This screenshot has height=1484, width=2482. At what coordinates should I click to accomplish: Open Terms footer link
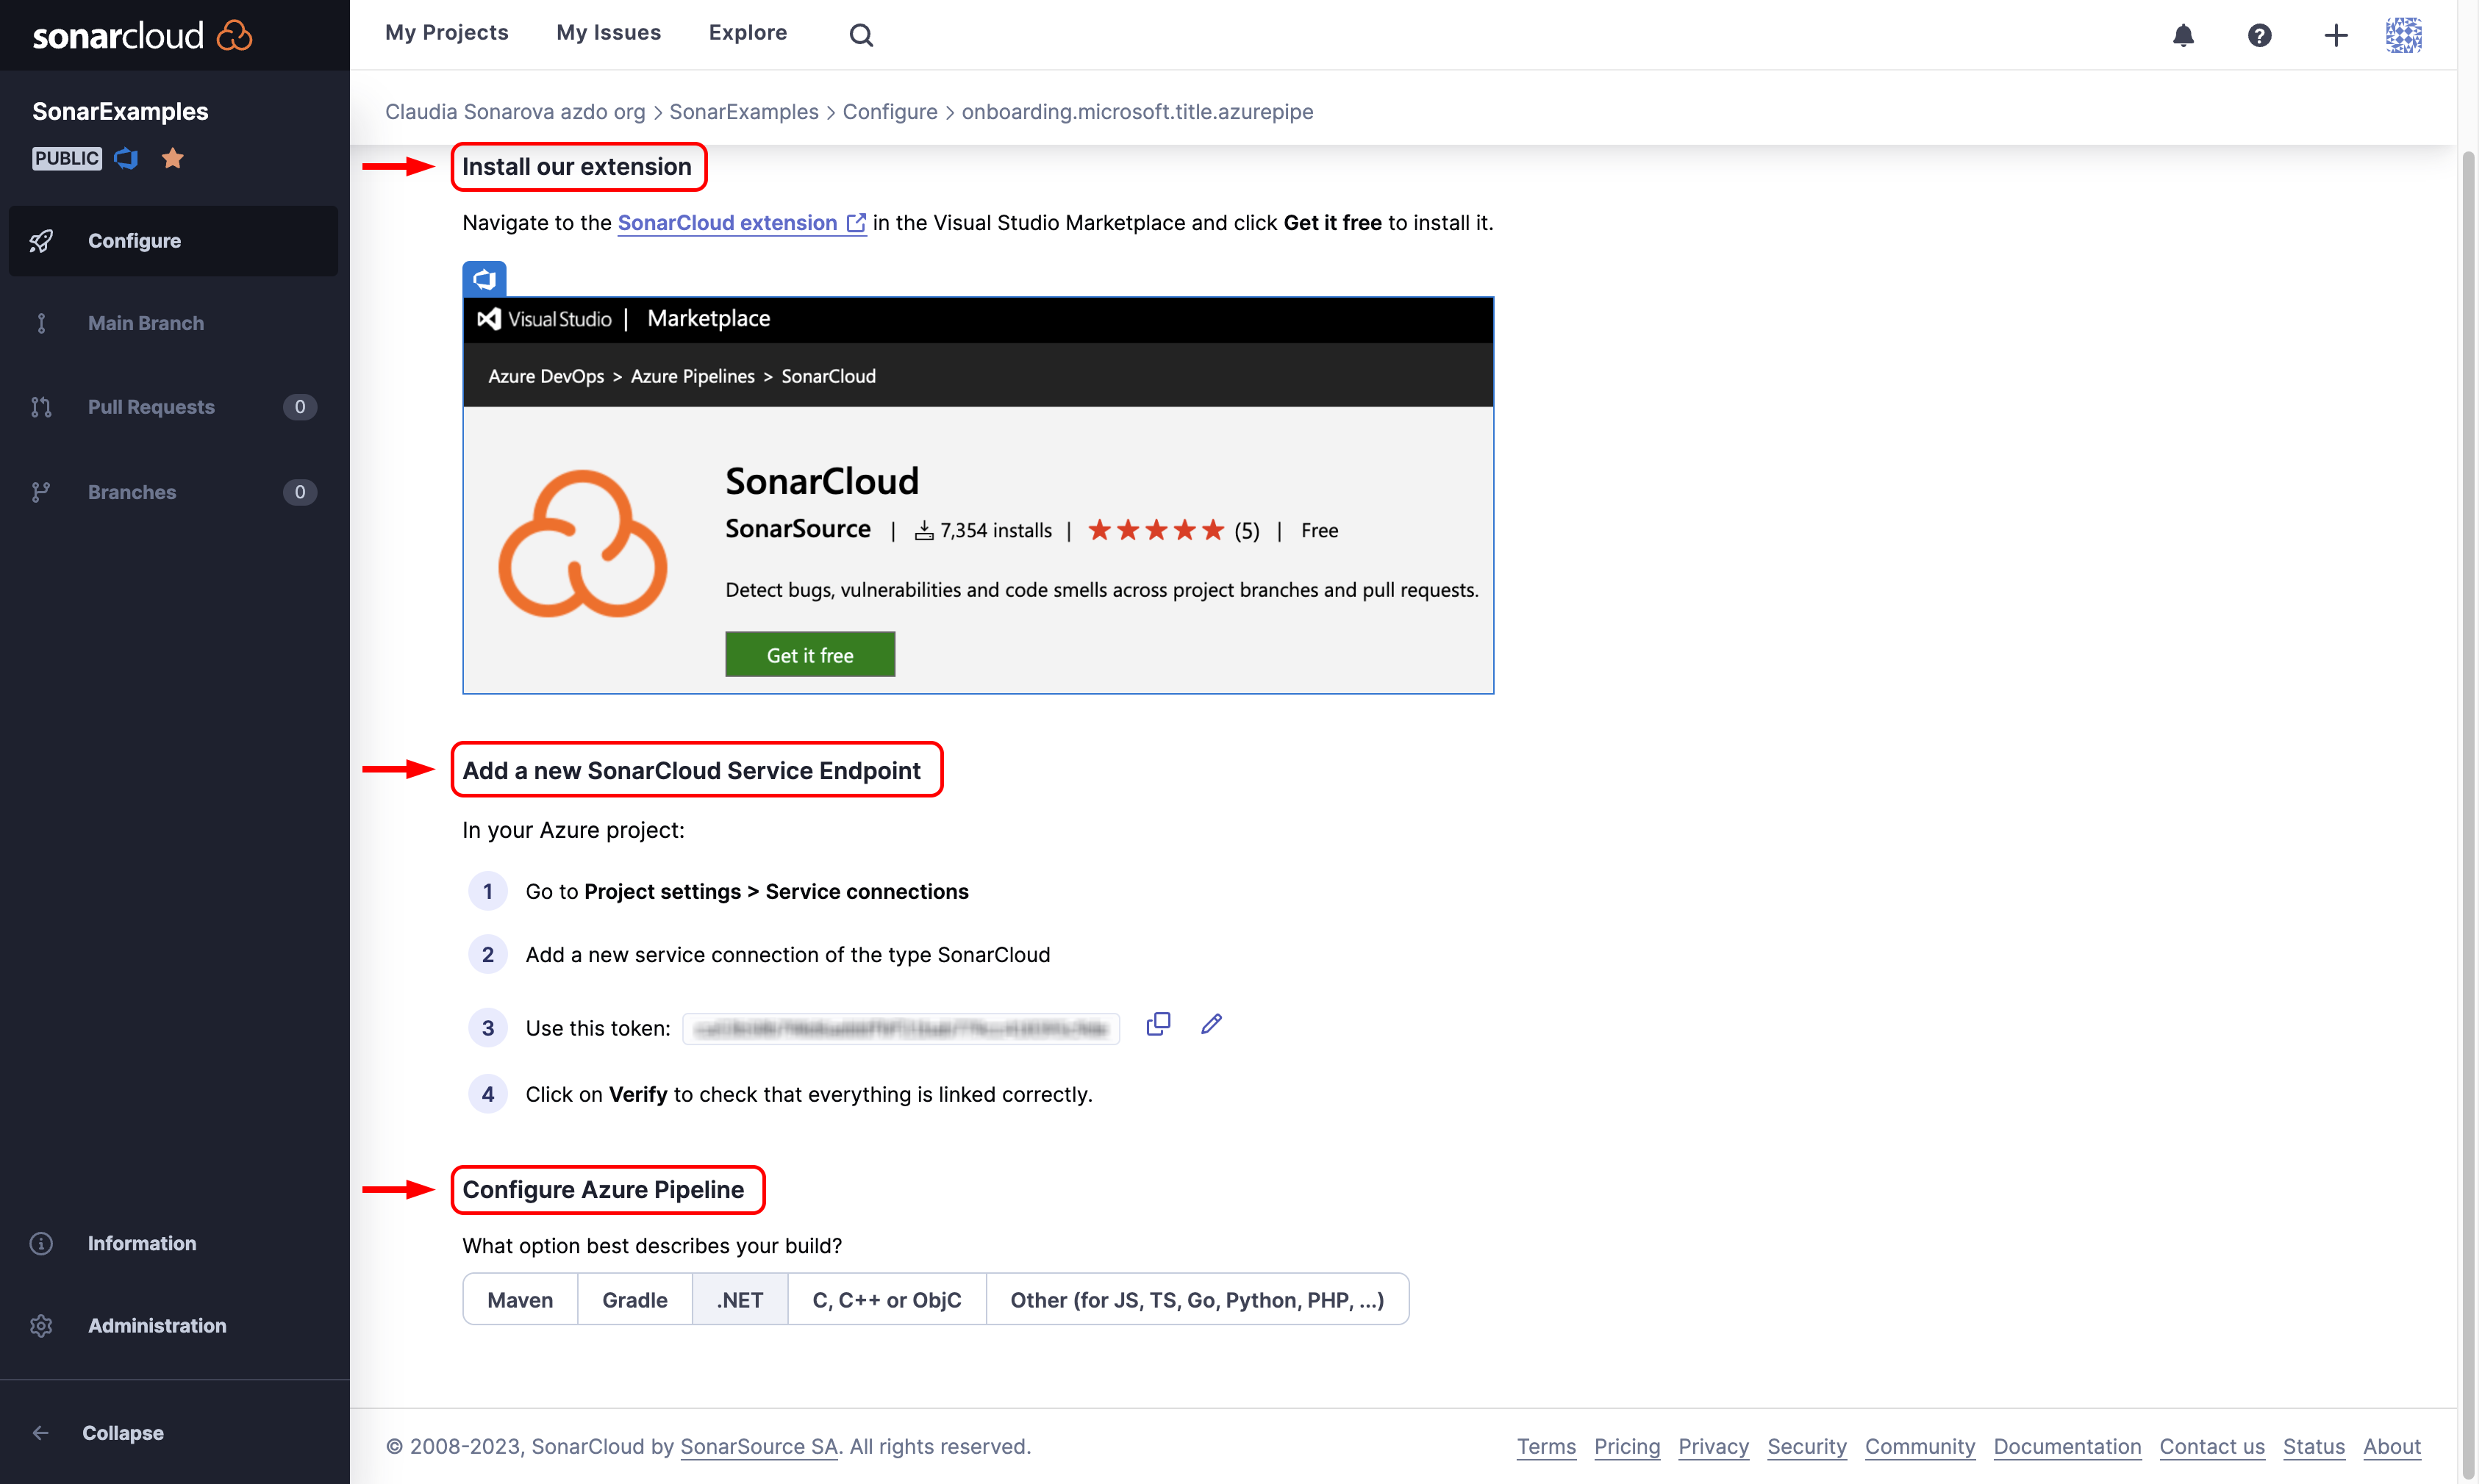[x=1546, y=1446]
